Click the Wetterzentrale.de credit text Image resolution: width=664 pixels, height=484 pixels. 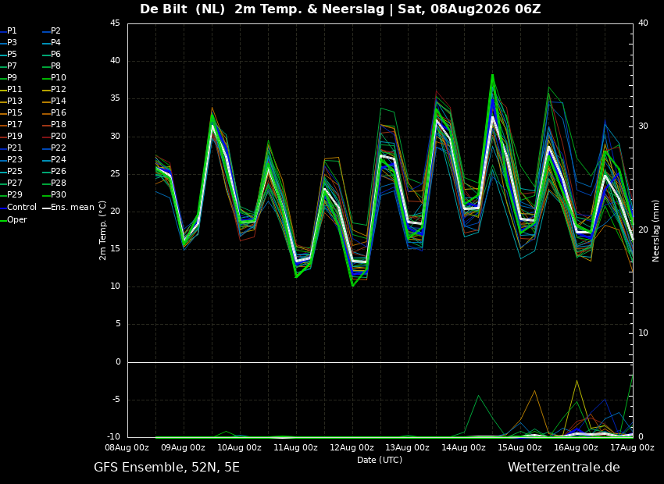click(x=564, y=468)
